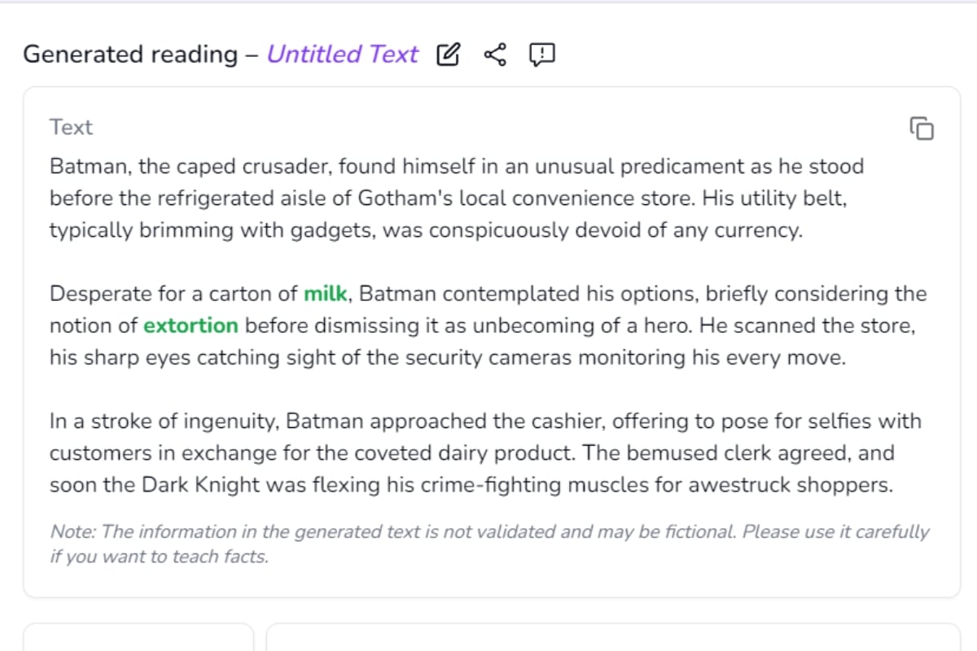Viewport: 977px width, 651px height.
Task: Click the purple "Untitled Text" title
Action: tap(342, 55)
